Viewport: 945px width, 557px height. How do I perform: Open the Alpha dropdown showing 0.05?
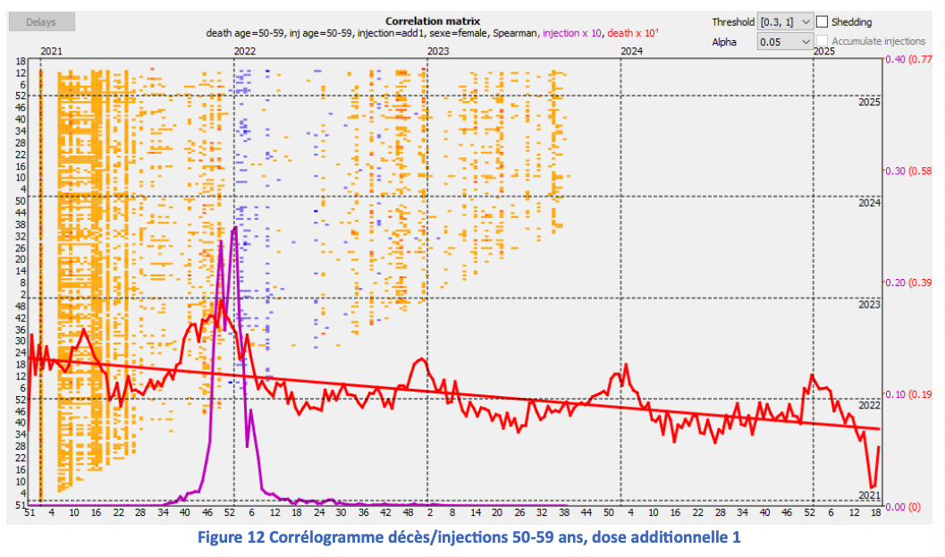tap(785, 42)
